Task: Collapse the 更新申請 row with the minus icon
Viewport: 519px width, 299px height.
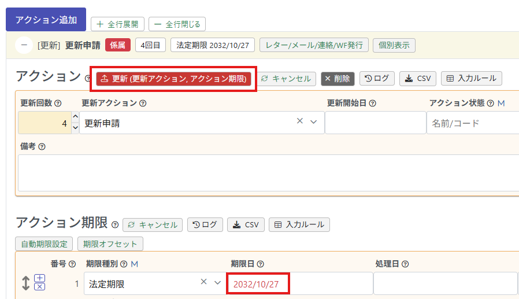Action: click(24, 45)
